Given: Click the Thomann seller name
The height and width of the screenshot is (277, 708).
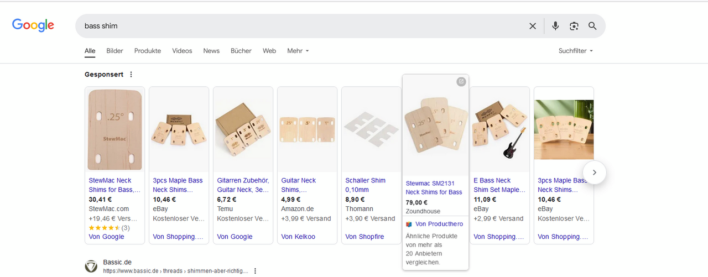Looking at the screenshot, I should coord(360,209).
